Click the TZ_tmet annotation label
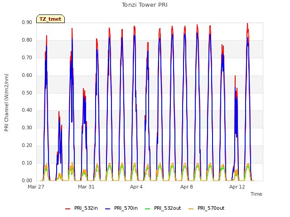 point(50,19)
